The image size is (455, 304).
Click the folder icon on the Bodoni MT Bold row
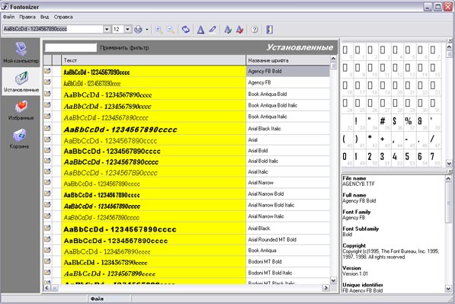[x=47, y=261]
